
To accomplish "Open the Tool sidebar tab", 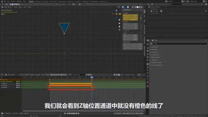I will (144, 16).
